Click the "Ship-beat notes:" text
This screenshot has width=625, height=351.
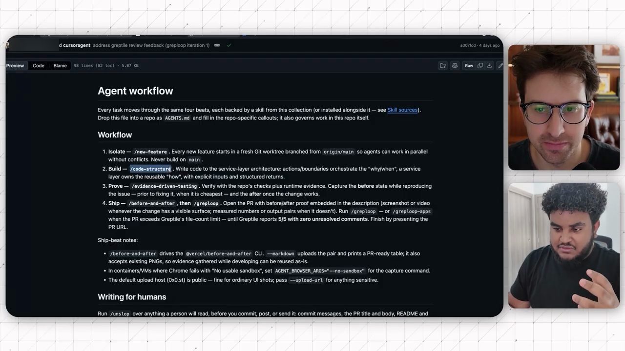(x=118, y=240)
